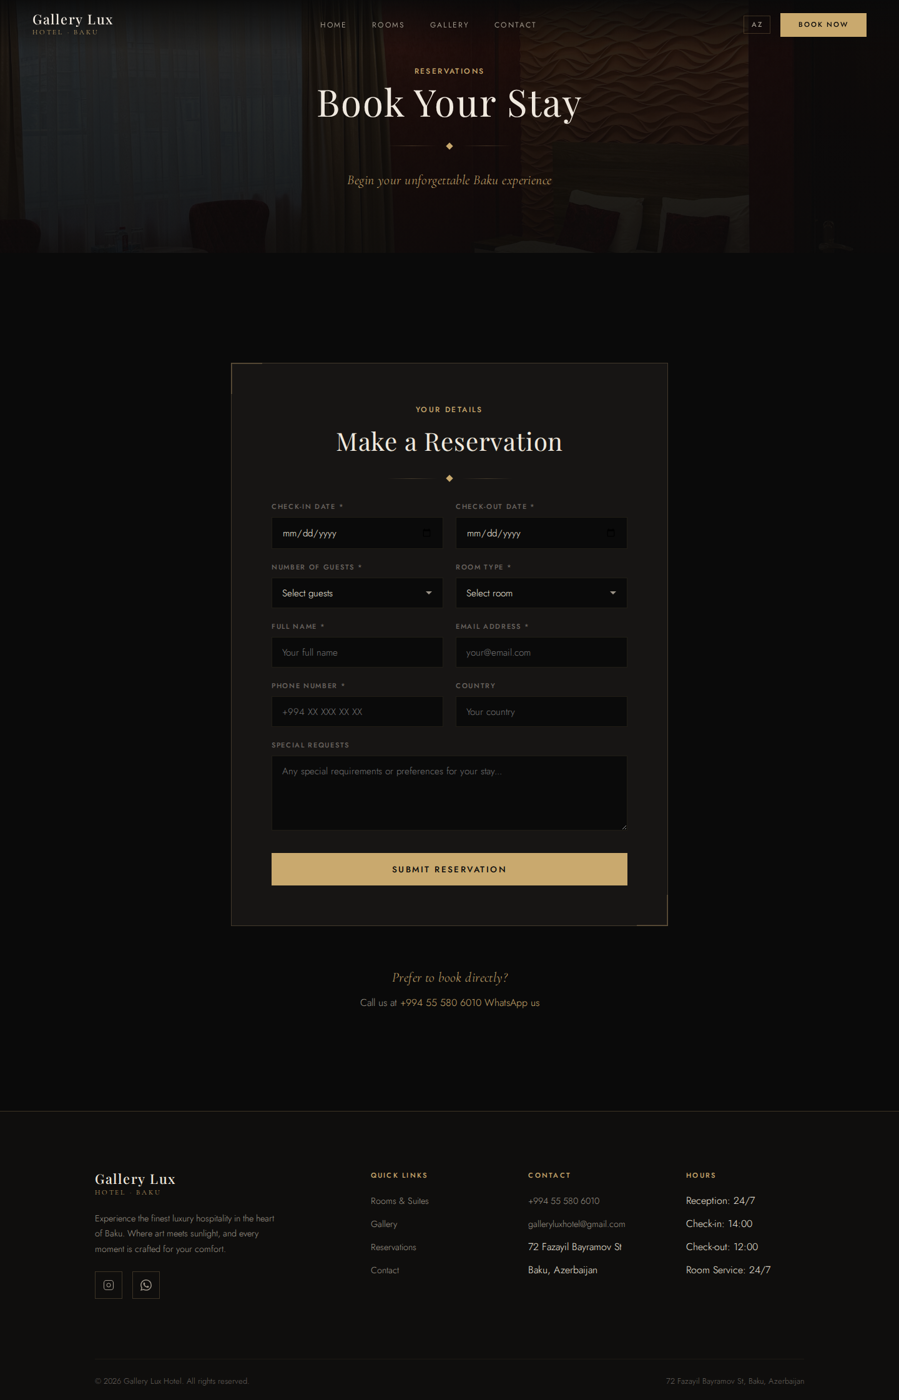Select Gallery in the top navigation
The height and width of the screenshot is (1400, 899).
coord(449,25)
